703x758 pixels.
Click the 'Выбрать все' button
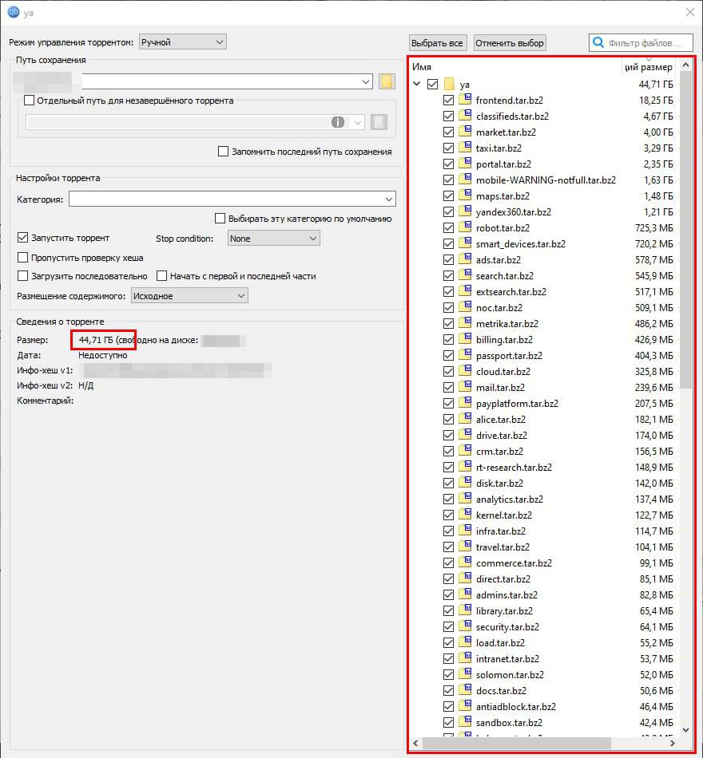click(x=437, y=42)
